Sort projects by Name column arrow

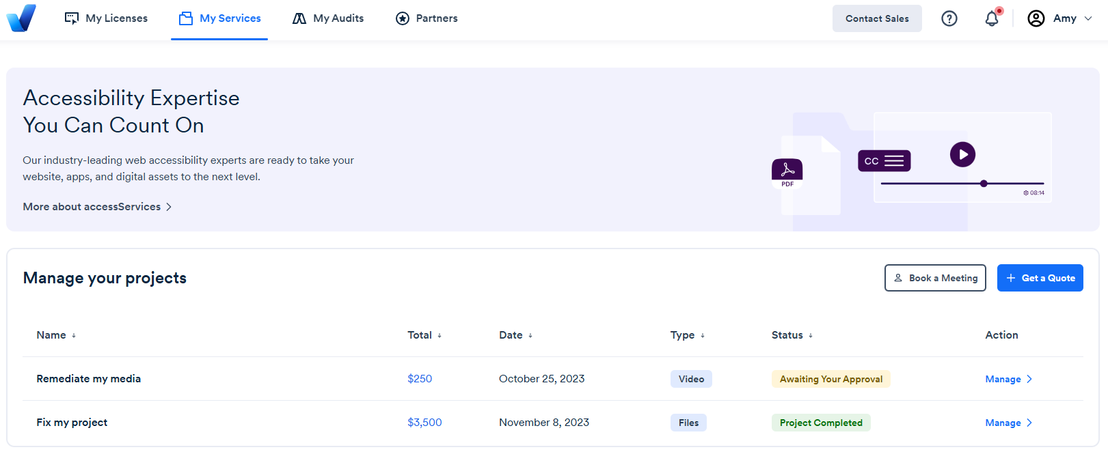[74, 336]
